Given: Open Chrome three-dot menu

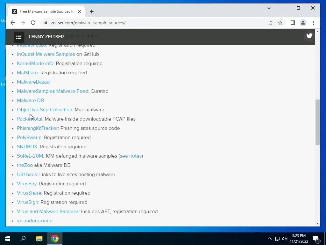Looking at the screenshot, I should pyautogui.click(x=313, y=23).
